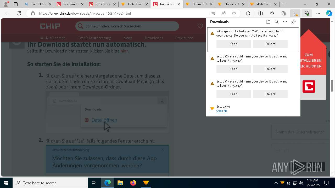
Task: Open a new browser tab
Action: pyautogui.click(x=284, y=4)
